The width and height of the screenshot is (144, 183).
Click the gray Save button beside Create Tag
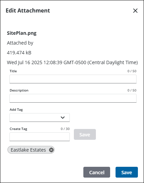[x=85, y=134]
